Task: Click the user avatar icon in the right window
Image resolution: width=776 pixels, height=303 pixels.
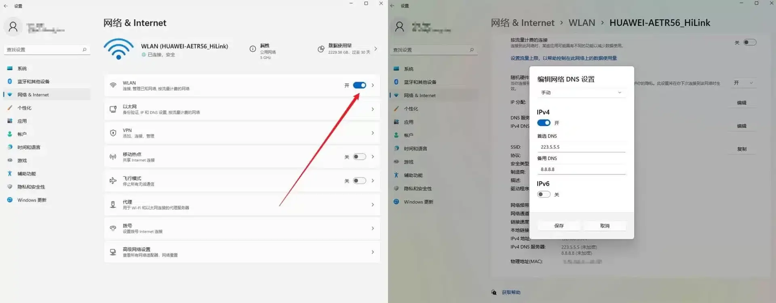Action: [400, 27]
